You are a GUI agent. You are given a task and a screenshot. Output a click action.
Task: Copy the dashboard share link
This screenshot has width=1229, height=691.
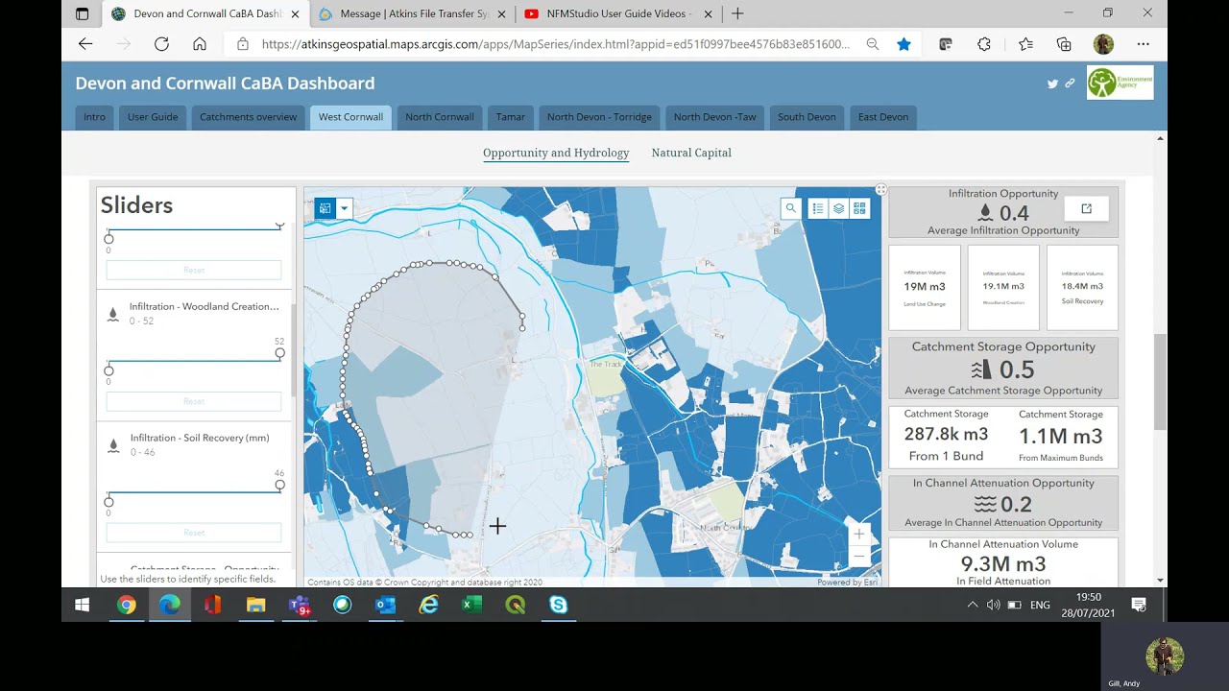1070,83
